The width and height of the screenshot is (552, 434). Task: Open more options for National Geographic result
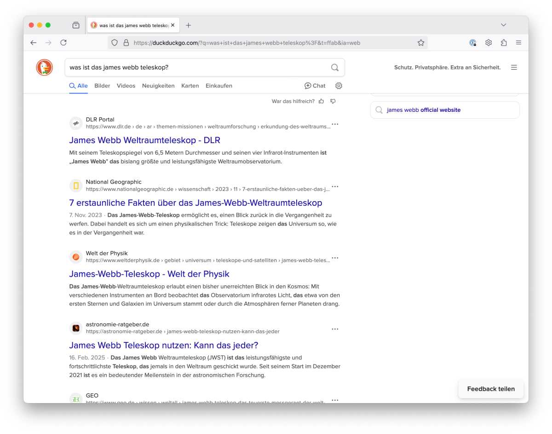(335, 187)
